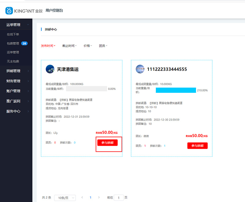This screenshot has width=245, height=202.
Task: Go to previous page arrow
Action: 82,197
